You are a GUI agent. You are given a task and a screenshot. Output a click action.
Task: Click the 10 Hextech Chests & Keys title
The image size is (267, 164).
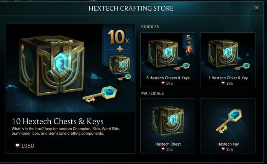click(x=58, y=121)
